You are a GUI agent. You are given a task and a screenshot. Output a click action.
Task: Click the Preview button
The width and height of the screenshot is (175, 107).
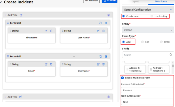(91, 1)
